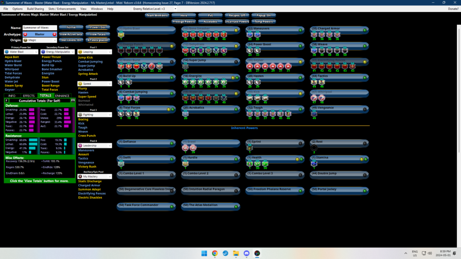Click the empty slot under Rest power
The width and height of the screenshot is (461, 259).
pos(314,148)
